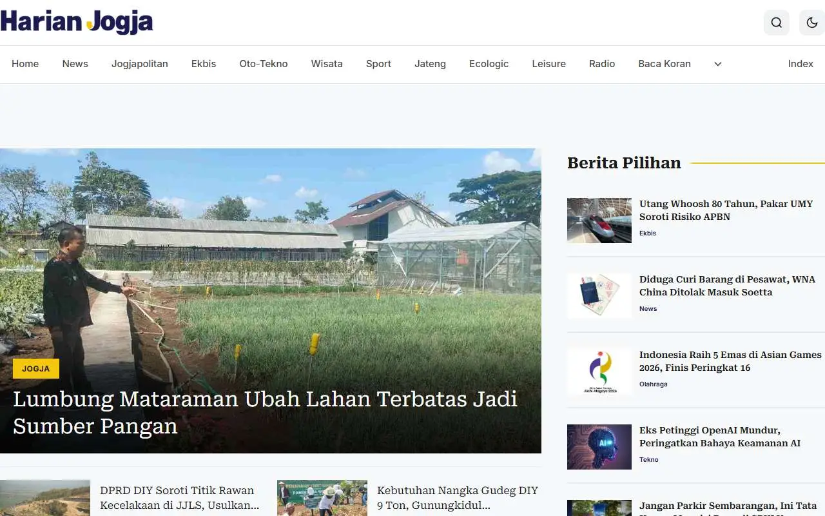Open Utang Whoosh 80 Tahun article

726,210
